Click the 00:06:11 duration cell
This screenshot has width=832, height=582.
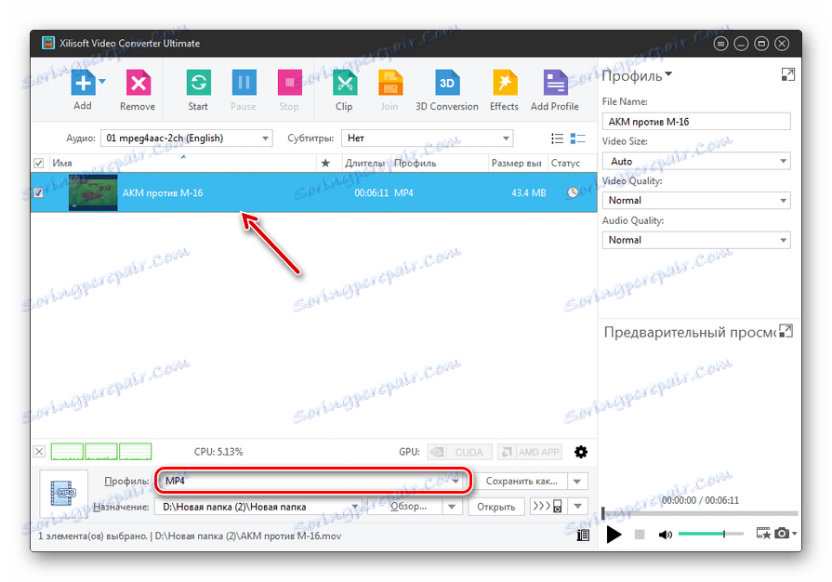372,193
